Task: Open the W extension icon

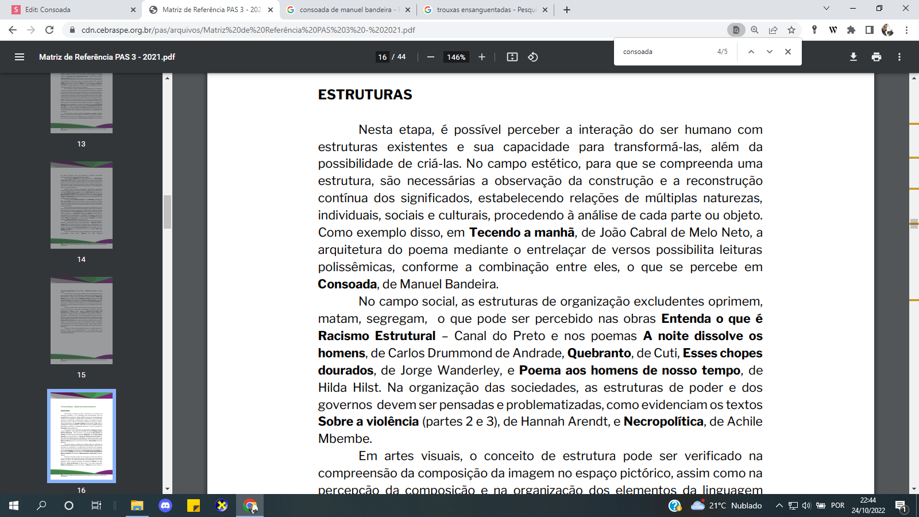Action: point(833,30)
